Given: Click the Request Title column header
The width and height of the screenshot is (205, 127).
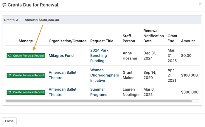Looking at the screenshot, I should (102, 41).
